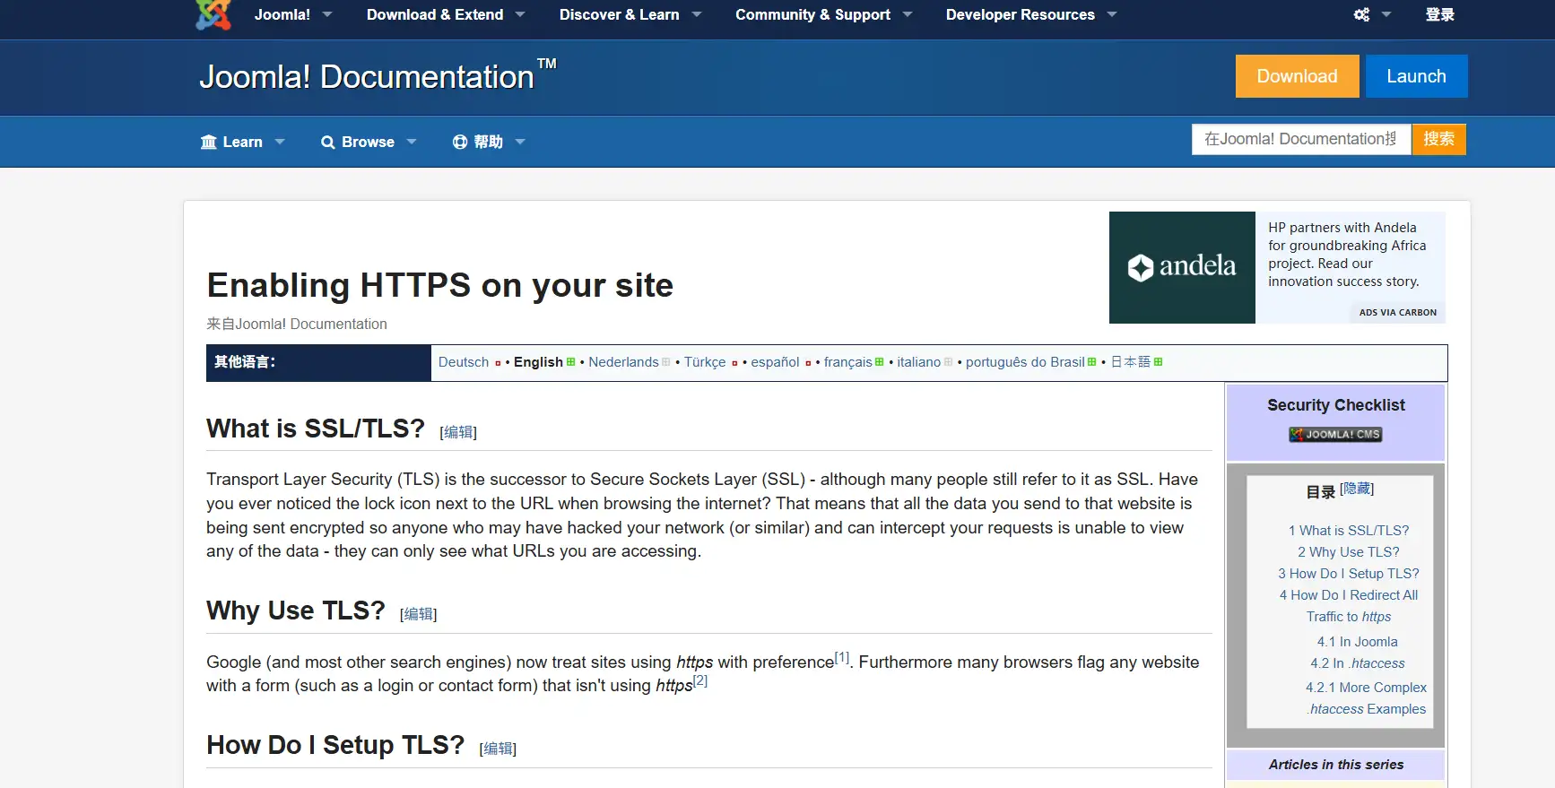This screenshot has width=1555, height=788.
Task: Switch language to Deutsch
Action: pos(464,362)
